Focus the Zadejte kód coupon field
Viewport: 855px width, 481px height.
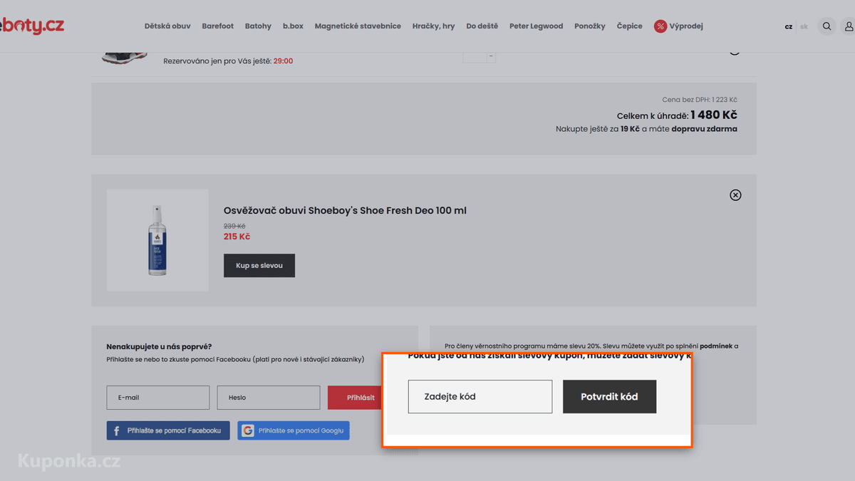click(480, 397)
